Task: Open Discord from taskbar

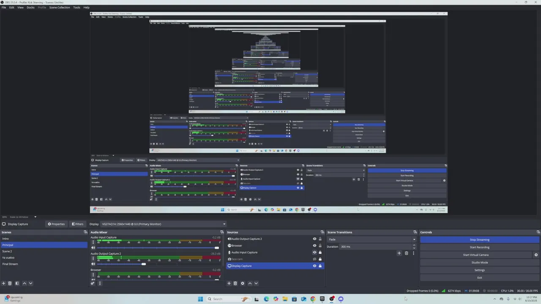Action: pyautogui.click(x=341, y=299)
